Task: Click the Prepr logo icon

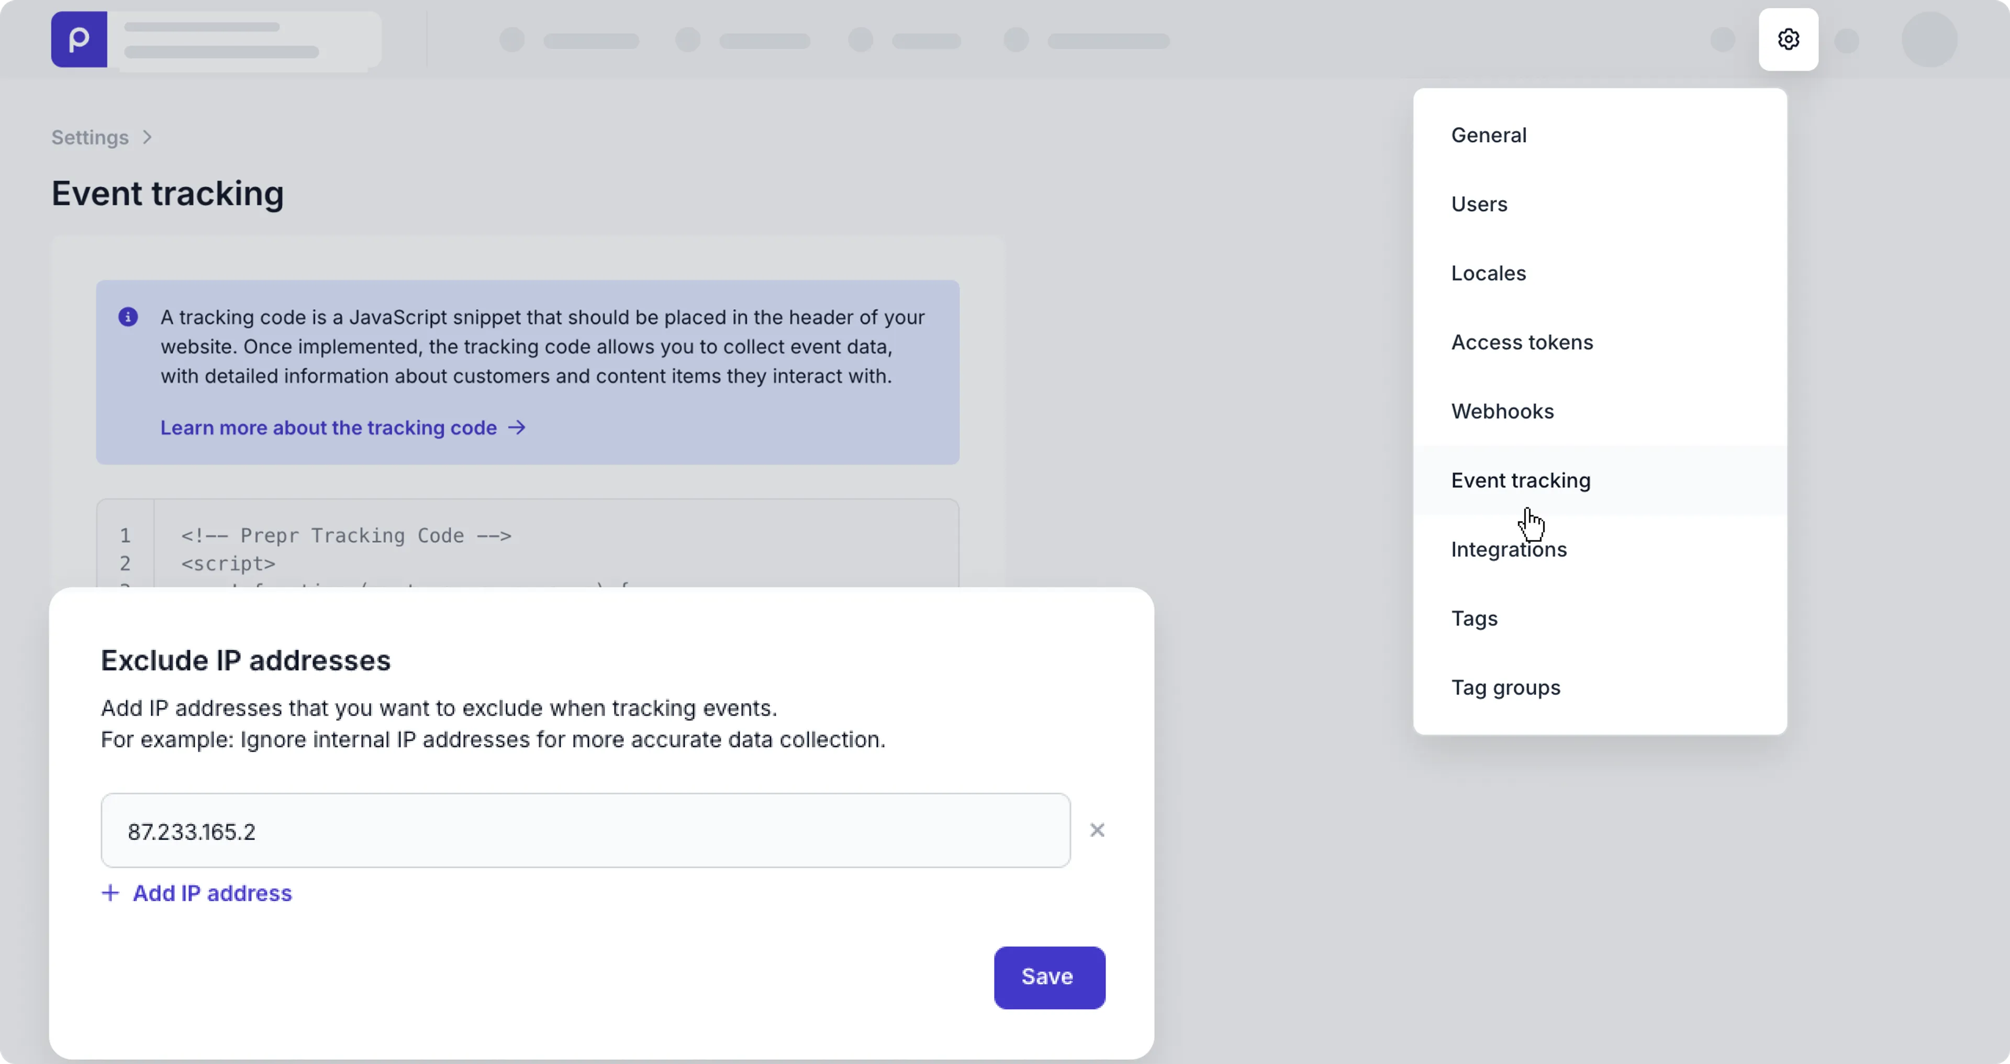Action: click(79, 39)
